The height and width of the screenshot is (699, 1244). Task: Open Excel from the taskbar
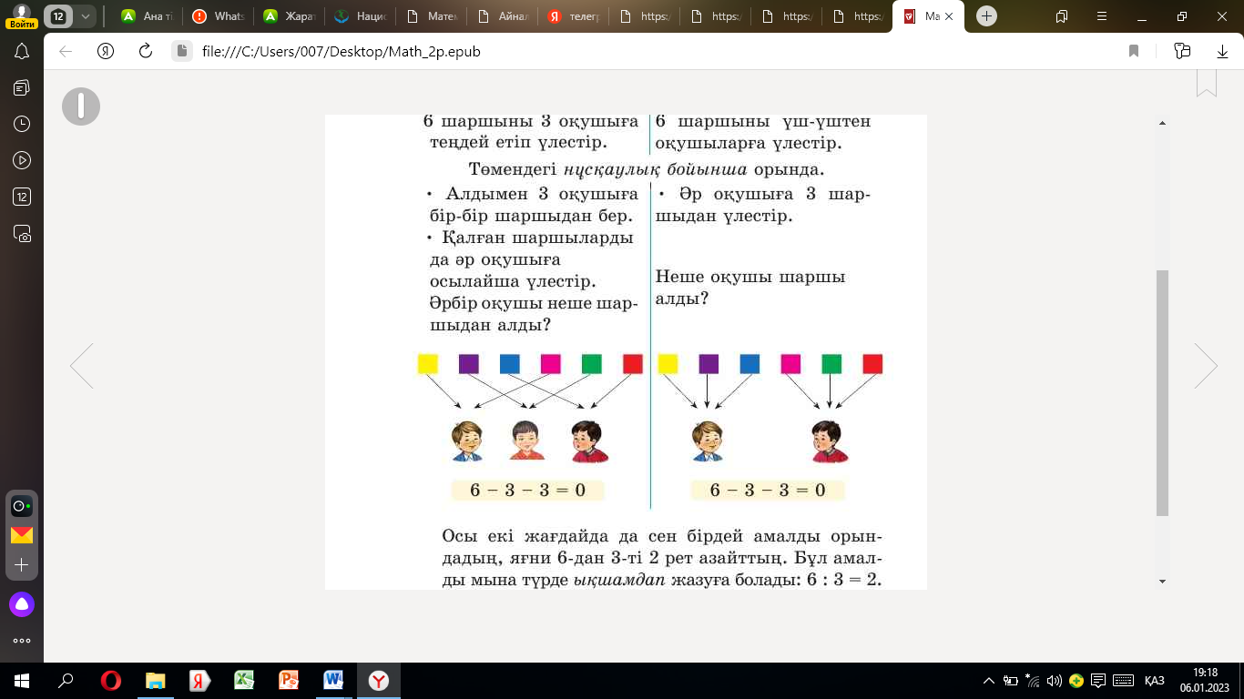[244, 681]
